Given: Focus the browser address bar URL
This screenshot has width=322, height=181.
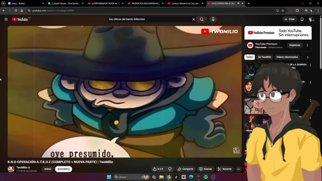Looking at the screenshot, I should [x=53, y=11].
